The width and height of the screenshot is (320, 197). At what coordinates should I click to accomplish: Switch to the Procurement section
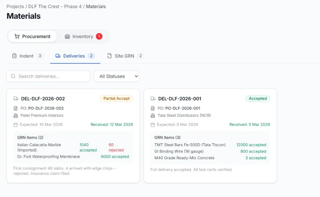coord(32,36)
